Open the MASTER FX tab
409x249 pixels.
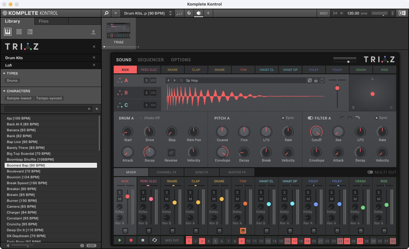pyautogui.click(x=237, y=172)
